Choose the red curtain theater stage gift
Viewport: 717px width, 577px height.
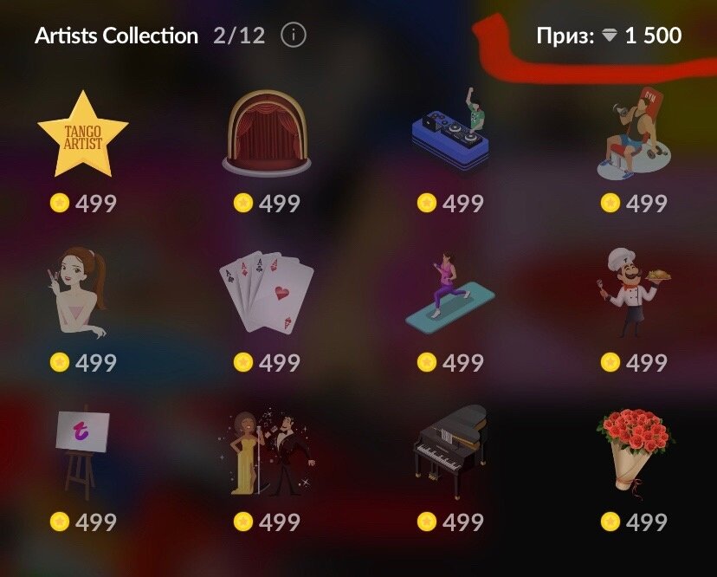267,133
